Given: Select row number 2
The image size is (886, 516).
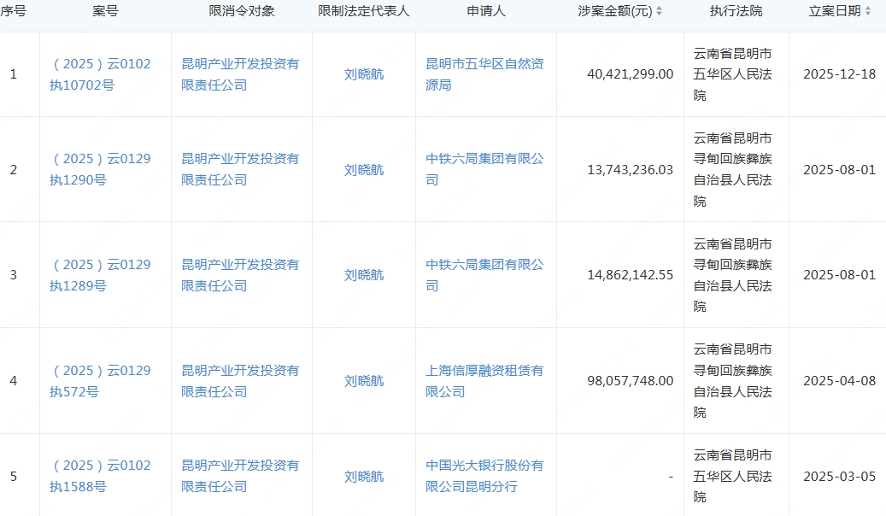Looking at the screenshot, I should click(14, 169).
